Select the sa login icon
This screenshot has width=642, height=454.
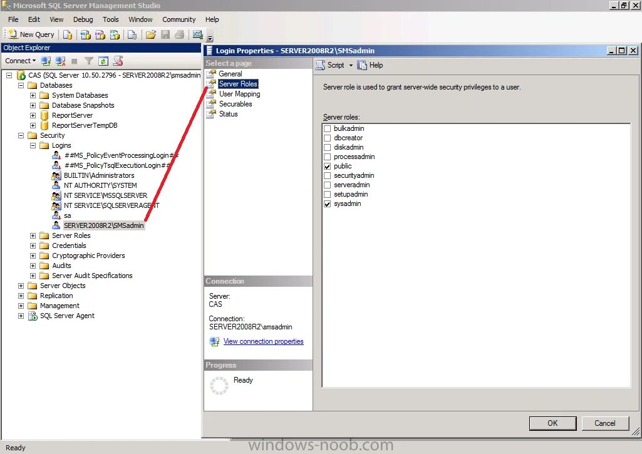56,215
